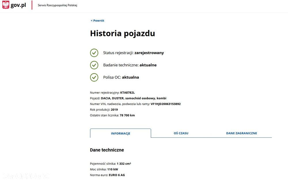Click engine power value 110 kW
The image size is (288, 182).
click(113, 169)
